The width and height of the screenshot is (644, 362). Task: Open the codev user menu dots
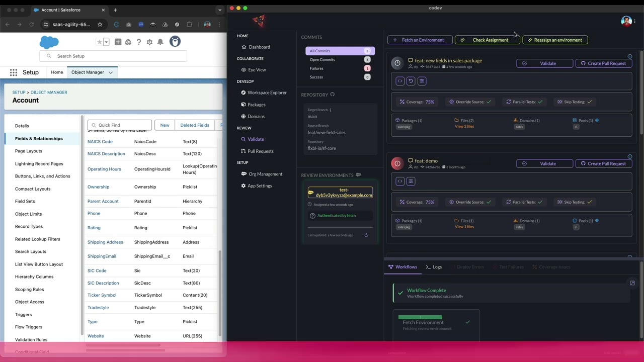point(635,21)
